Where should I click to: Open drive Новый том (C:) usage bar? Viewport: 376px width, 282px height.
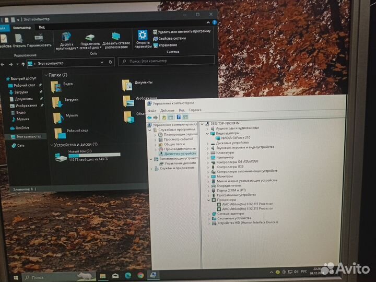[87, 155]
